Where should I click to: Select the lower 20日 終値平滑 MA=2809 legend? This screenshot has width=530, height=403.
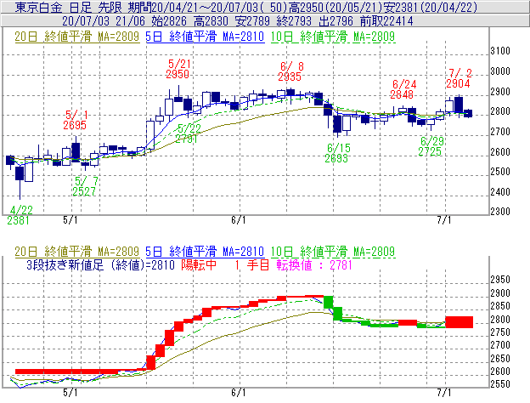point(77,252)
